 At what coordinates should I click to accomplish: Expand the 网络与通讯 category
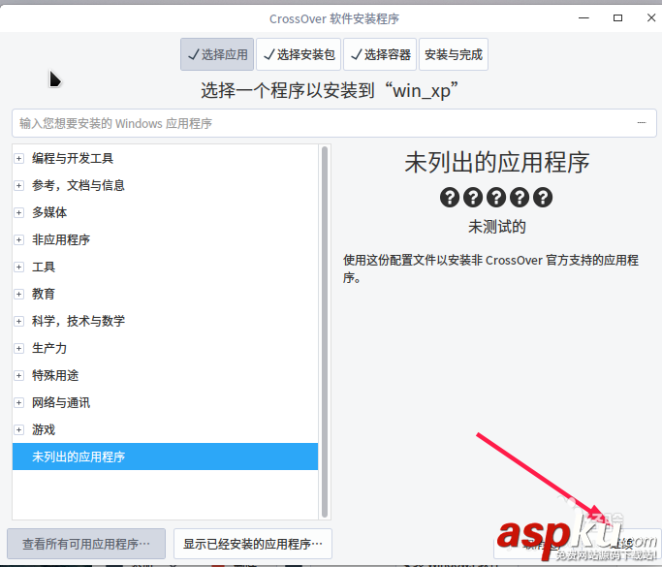[x=18, y=403]
